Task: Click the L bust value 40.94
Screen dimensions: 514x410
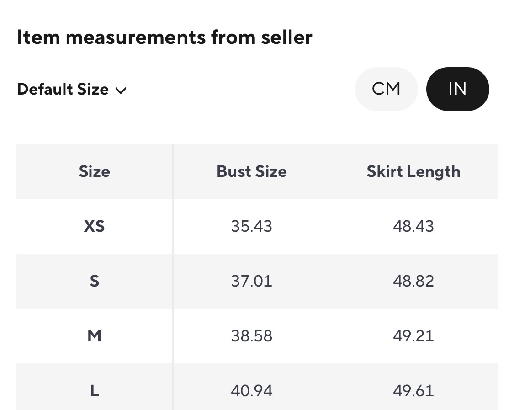Action: tap(251, 391)
